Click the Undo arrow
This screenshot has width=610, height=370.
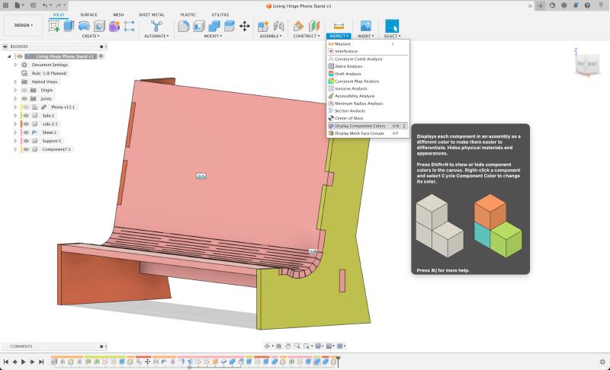[46, 5]
